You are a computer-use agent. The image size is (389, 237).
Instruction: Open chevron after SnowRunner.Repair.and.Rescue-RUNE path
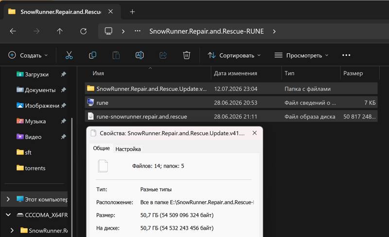point(274,32)
